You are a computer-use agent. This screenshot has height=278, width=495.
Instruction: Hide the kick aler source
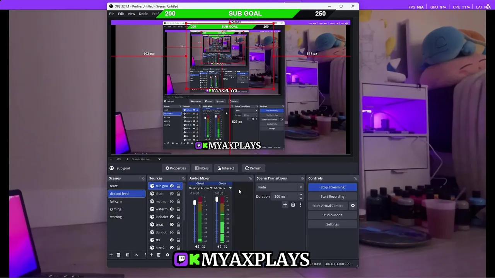pyautogui.click(x=172, y=217)
